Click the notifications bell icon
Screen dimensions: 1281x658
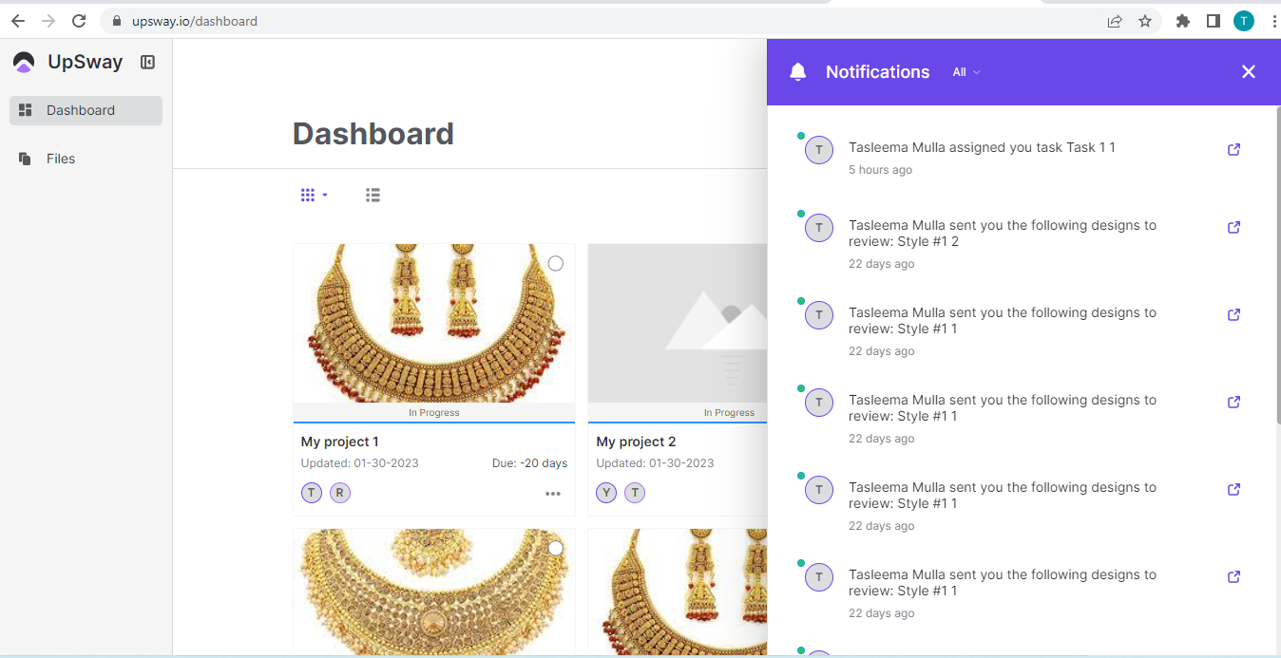click(797, 72)
